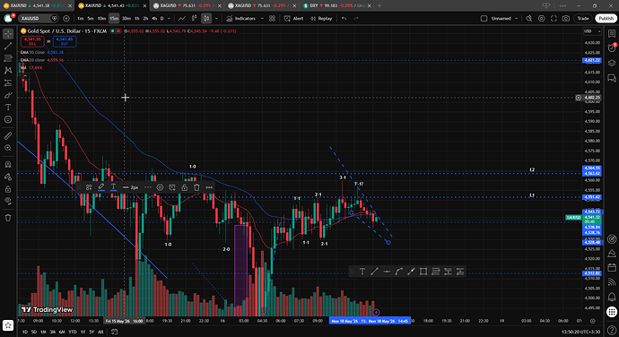Open chart settings gear in top bar
Image resolution: width=619 pixels, height=337 pixels.
(x=542, y=19)
